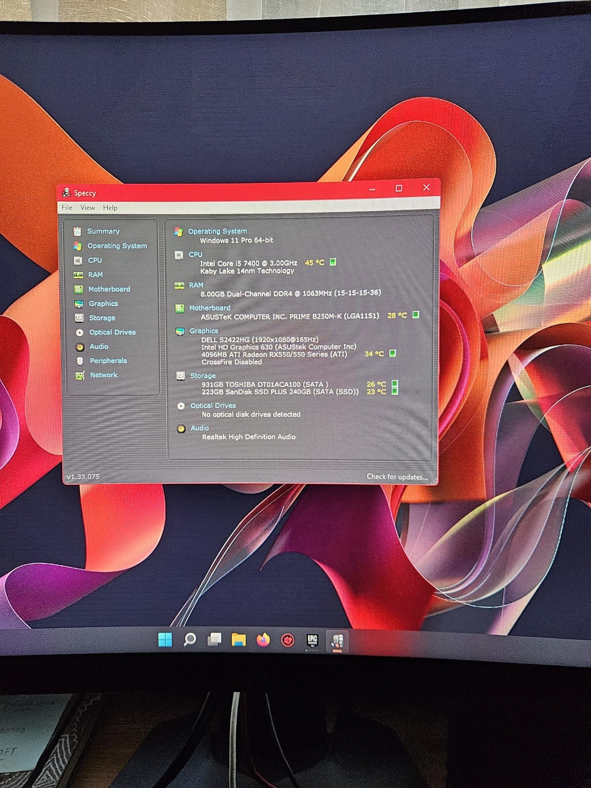Select Operating System icon in sidebar
This screenshot has height=788, width=591.
coord(78,246)
